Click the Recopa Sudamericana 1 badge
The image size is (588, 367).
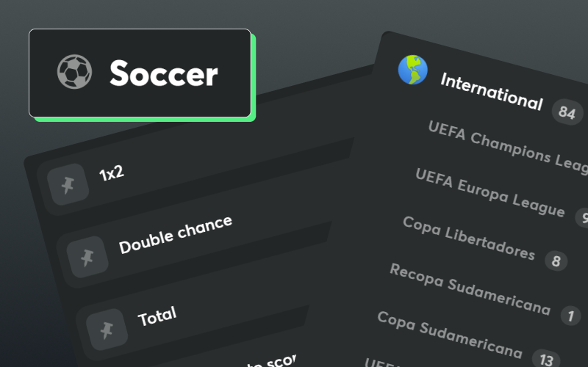click(x=570, y=316)
